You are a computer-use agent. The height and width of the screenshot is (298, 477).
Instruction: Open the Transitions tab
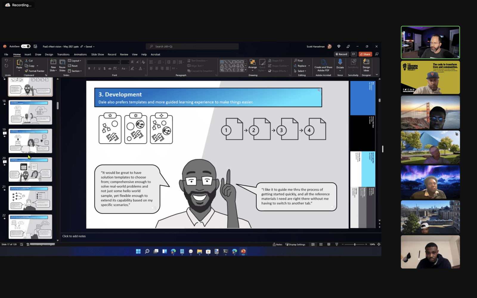coord(63,55)
